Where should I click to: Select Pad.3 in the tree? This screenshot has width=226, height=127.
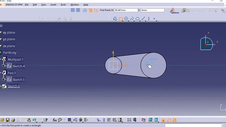pos(12,73)
